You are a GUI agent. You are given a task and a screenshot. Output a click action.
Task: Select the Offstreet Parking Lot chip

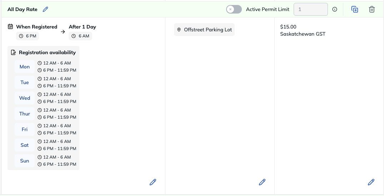(204, 30)
